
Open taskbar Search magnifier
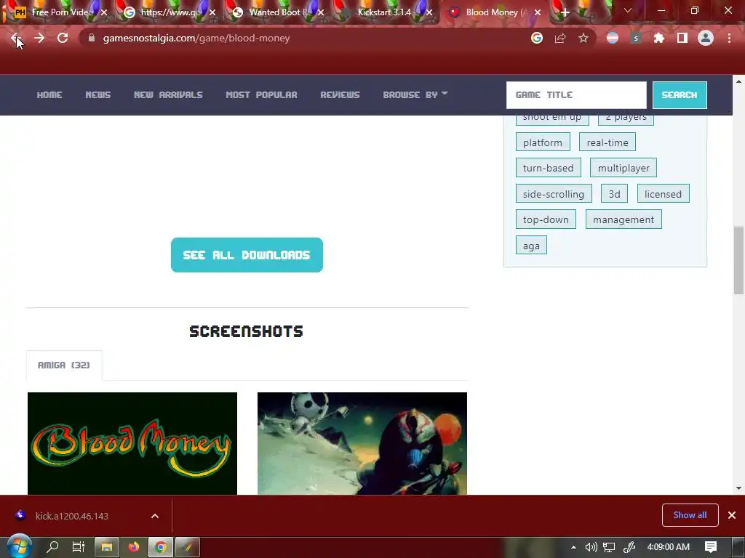coord(52,546)
